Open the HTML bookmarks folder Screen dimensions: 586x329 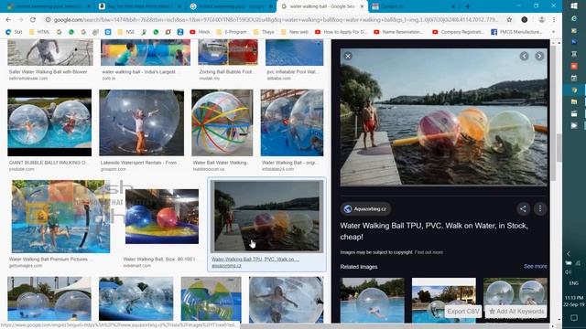(39, 32)
